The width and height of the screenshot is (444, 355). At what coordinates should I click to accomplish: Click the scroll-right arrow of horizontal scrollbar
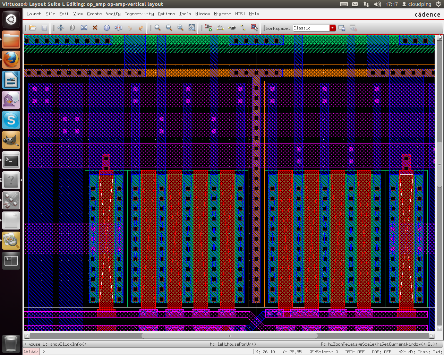[432, 336]
